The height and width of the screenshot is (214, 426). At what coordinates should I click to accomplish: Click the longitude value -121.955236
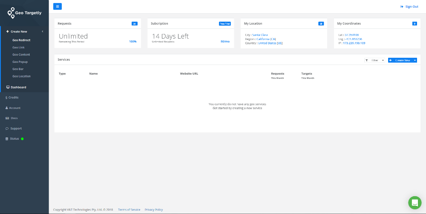(x=354, y=39)
